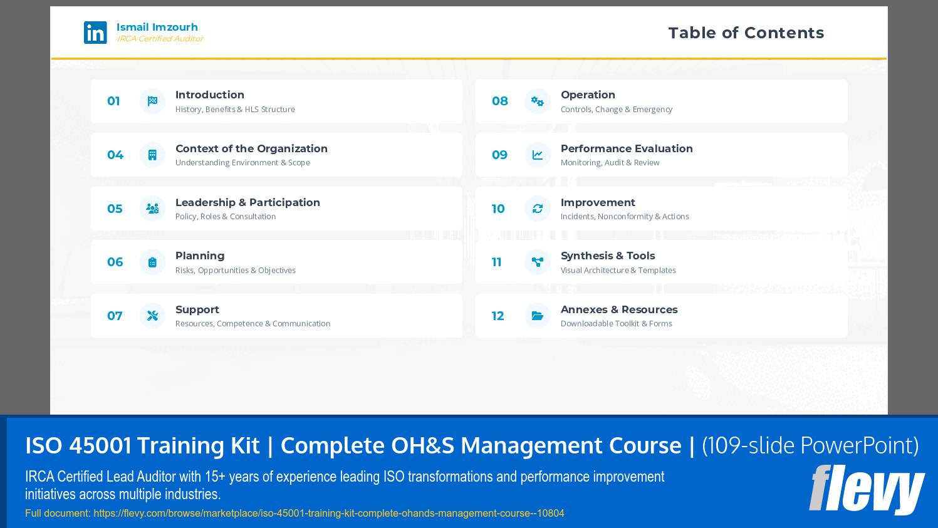Screen dimensions: 938x528
Task: Expand section 10 Improvement entry
Action: tap(661, 209)
